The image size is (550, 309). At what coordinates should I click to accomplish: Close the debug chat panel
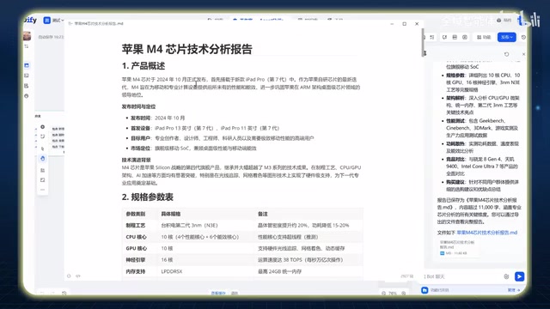(x=523, y=54)
